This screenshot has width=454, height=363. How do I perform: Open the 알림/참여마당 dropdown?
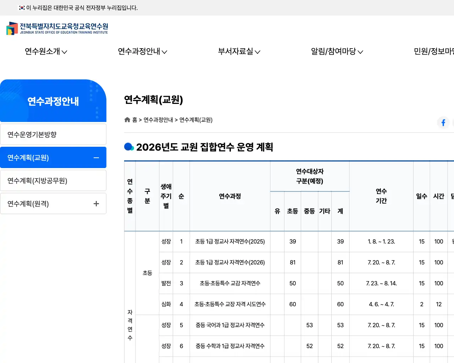tap(336, 51)
